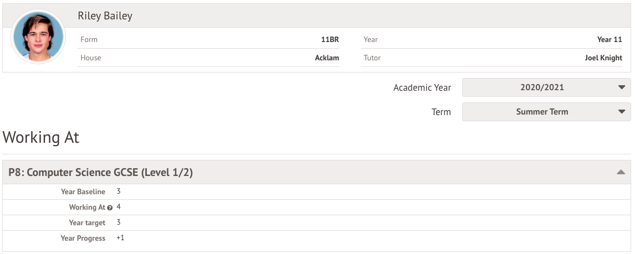Viewport: 635px width, 254px height.
Task: Click the Year Baseline label
Action: pos(83,192)
